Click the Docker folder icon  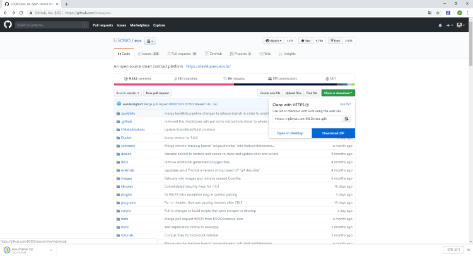coord(119,138)
